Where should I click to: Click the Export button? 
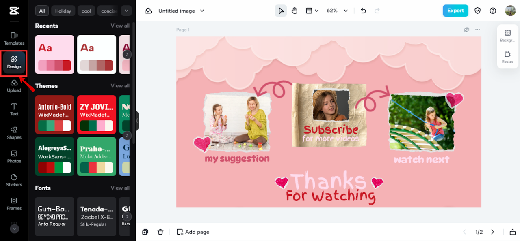455,11
